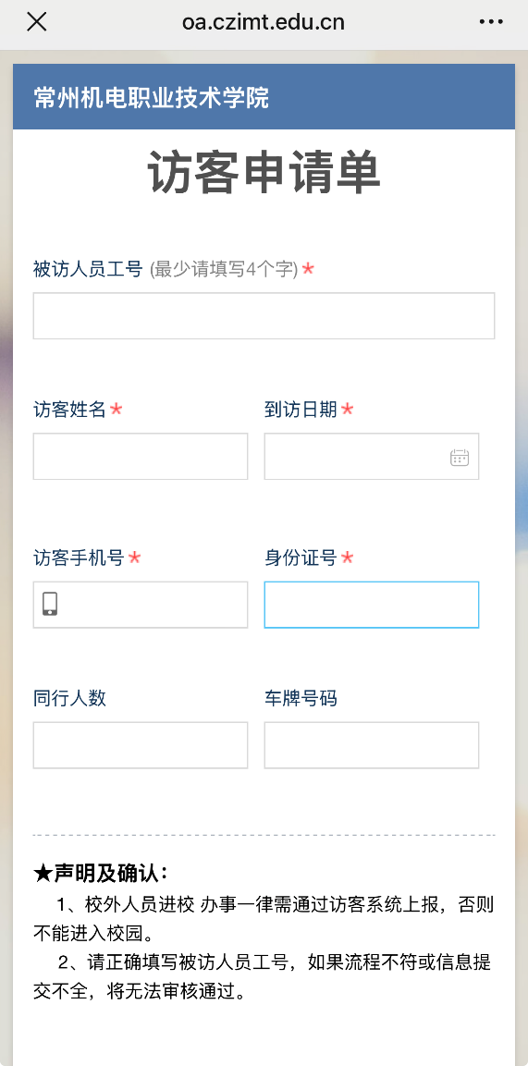Click the 身份证号 input field
The image size is (528, 1066).
click(x=371, y=605)
